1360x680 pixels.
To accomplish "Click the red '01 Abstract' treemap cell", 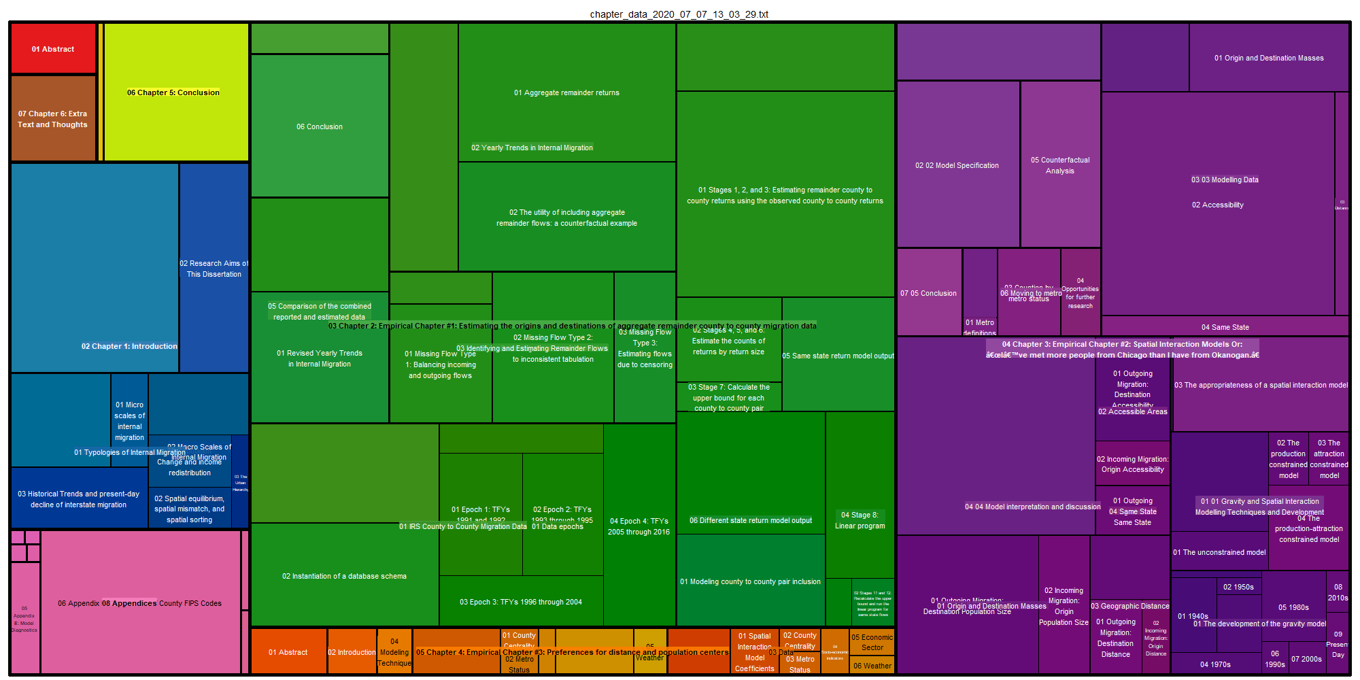I will [x=53, y=49].
